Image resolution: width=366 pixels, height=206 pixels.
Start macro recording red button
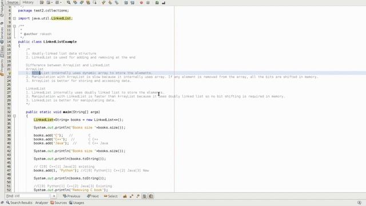point(141,2)
